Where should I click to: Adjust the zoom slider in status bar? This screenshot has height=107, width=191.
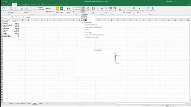click(x=181, y=106)
